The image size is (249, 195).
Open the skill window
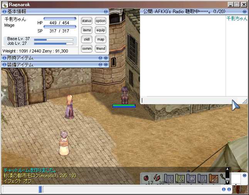tap(87, 39)
